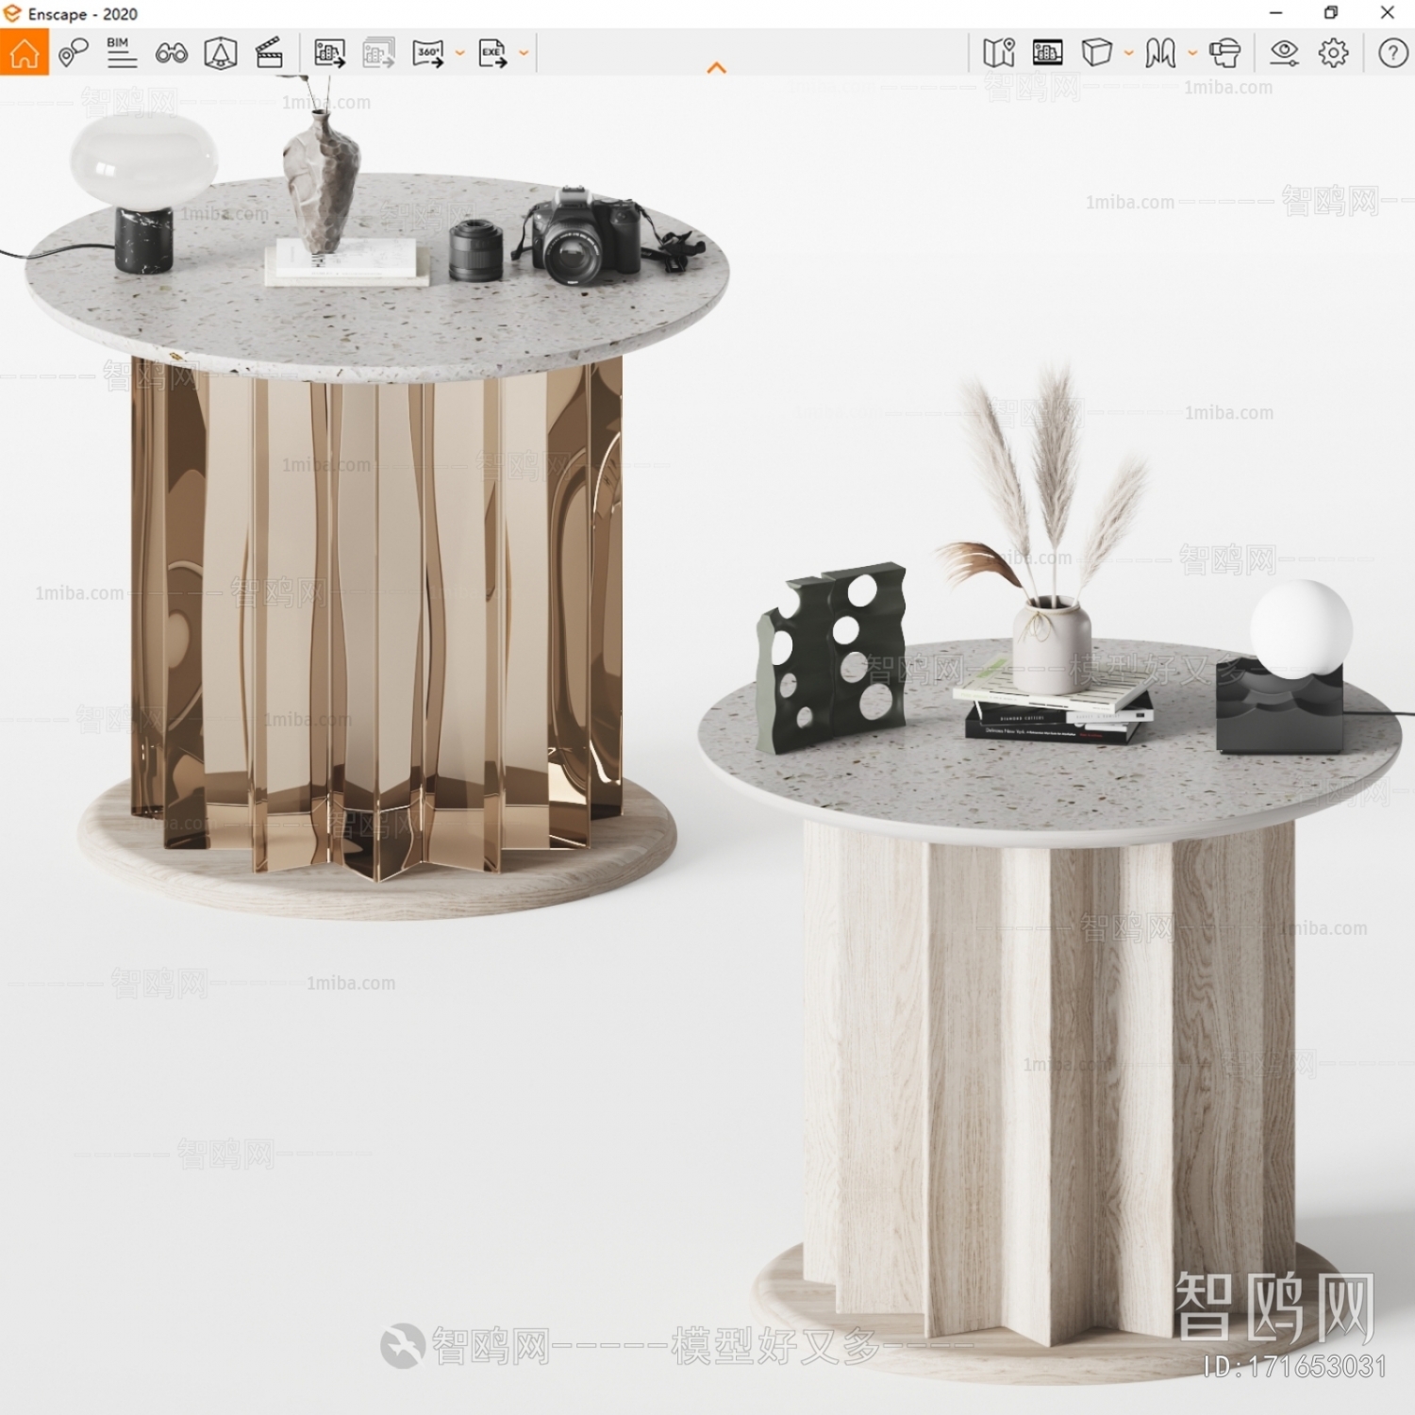
Task: Click the walk/fly navigation mode icon
Action: coord(1160,53)
